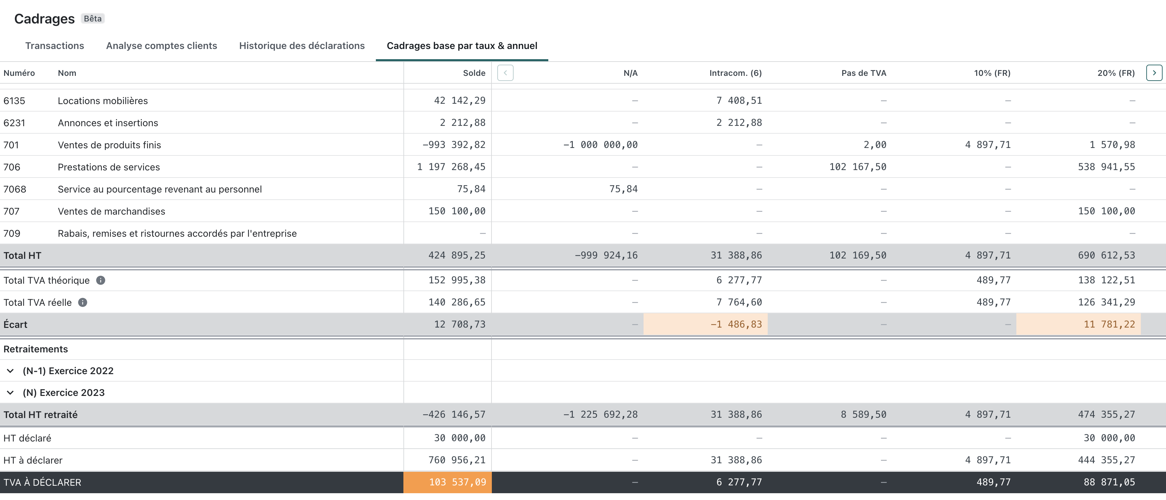Click Ventes de produits finis row
Image resolution: width=1166 pixels, height=500 pixels.
tap(583, 145)
